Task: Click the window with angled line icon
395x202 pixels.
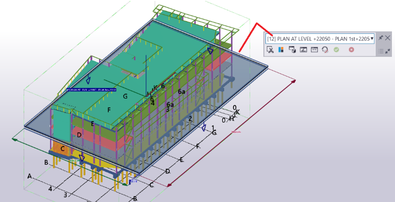Action: pyautogui.click(x=303, y=49)
